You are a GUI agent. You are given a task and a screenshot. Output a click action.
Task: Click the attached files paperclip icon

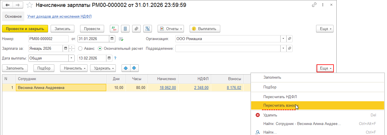(136, 29)
